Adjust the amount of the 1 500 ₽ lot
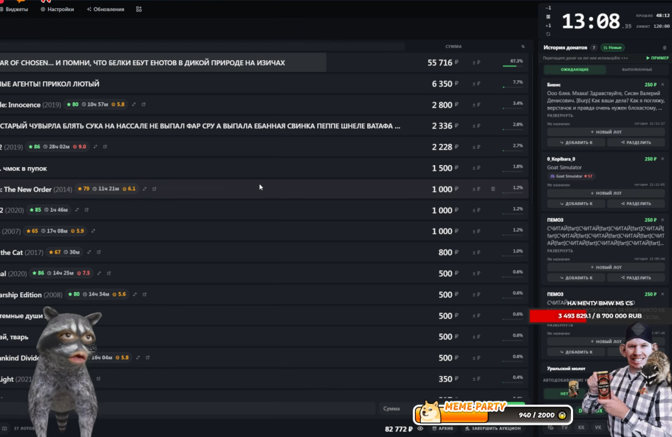The width and height of the screenshot is (672, 437). [x=476, y=168]
